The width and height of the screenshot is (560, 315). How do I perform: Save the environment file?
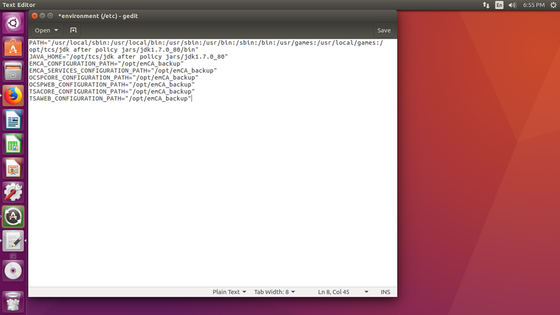(383, 30)
